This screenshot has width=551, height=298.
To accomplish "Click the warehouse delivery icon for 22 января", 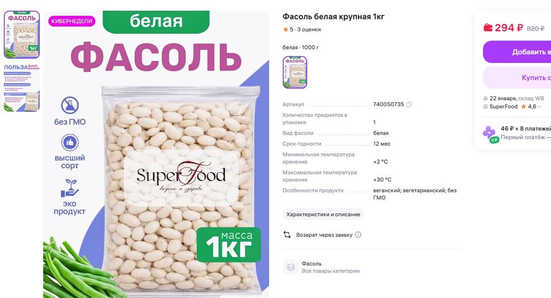I will tap(485, 99).
